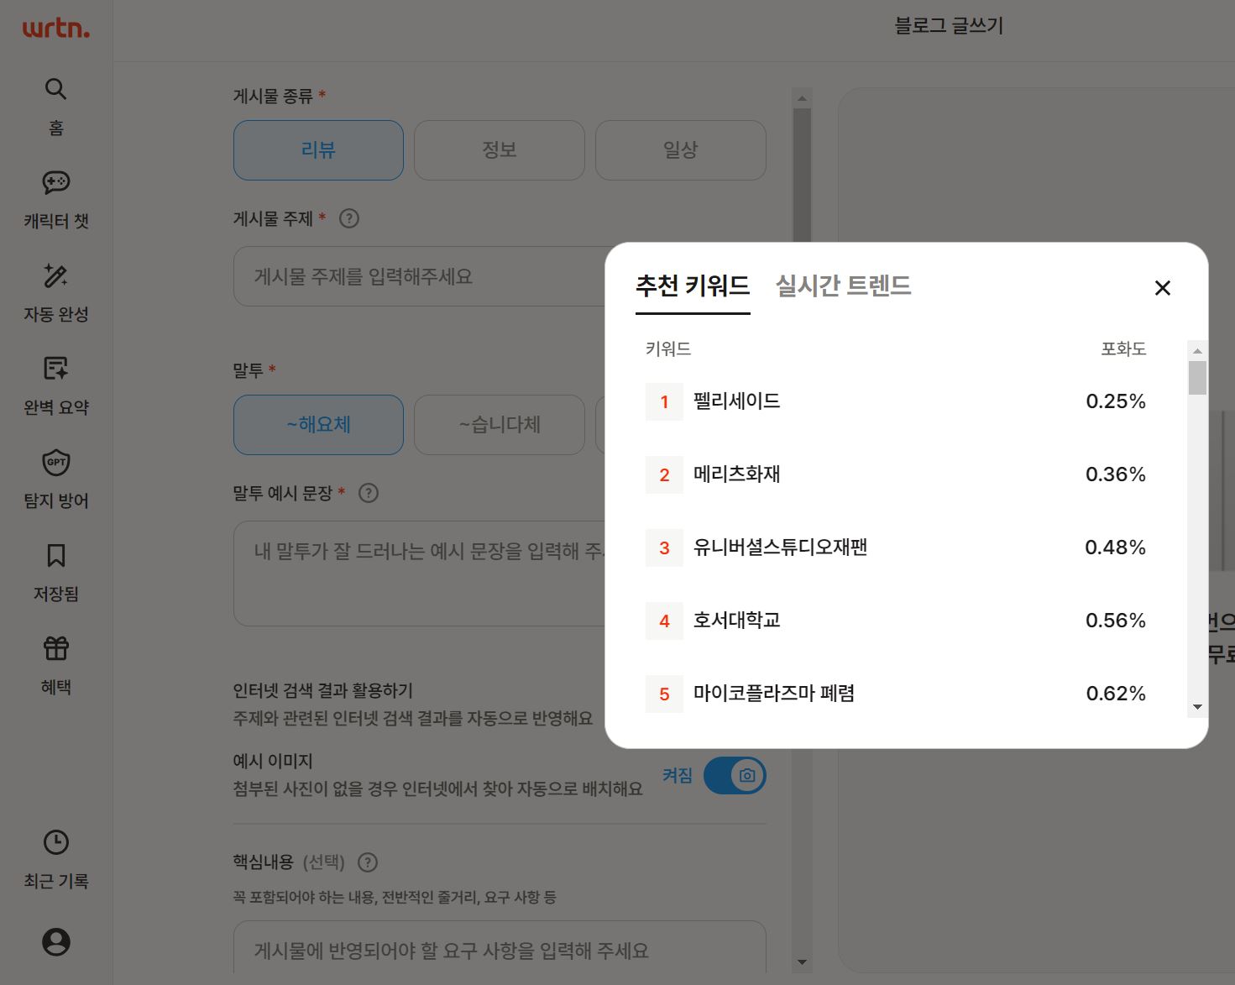Click the keyword list scrollbar thumb
The width and height of the screenshot is (1235, 985).
click(1198, 378)
